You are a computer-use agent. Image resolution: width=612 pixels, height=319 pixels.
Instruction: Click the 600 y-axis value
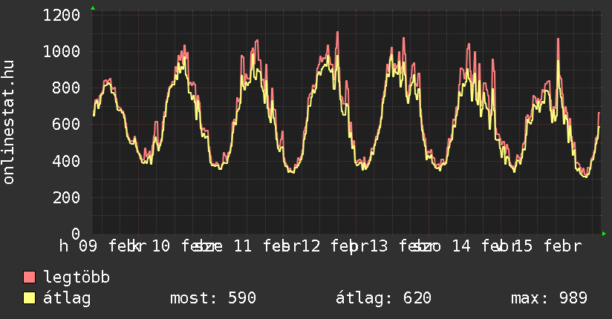click(66, 124)
